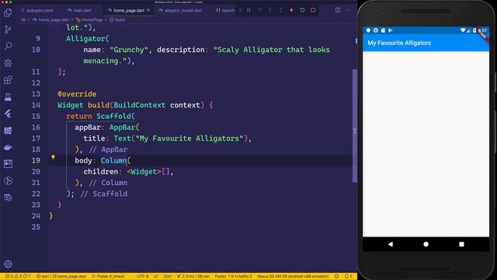The height and width of the screenshot is (280, 497).
Task: Change Dart language mode in status bar
Action: coord(168,276)
